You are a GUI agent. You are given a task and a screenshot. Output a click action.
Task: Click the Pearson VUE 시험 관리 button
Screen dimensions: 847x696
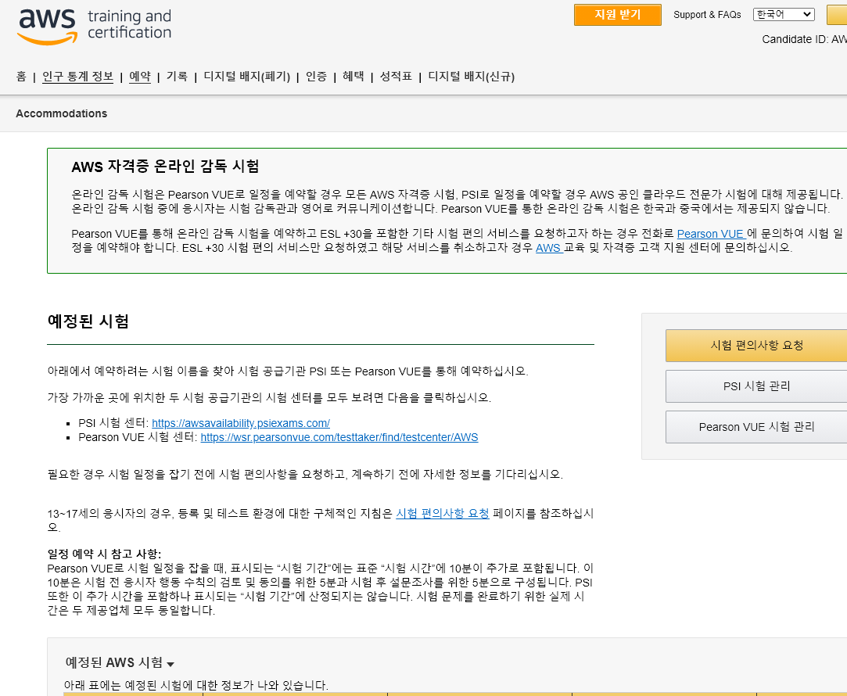coord(756,427)
